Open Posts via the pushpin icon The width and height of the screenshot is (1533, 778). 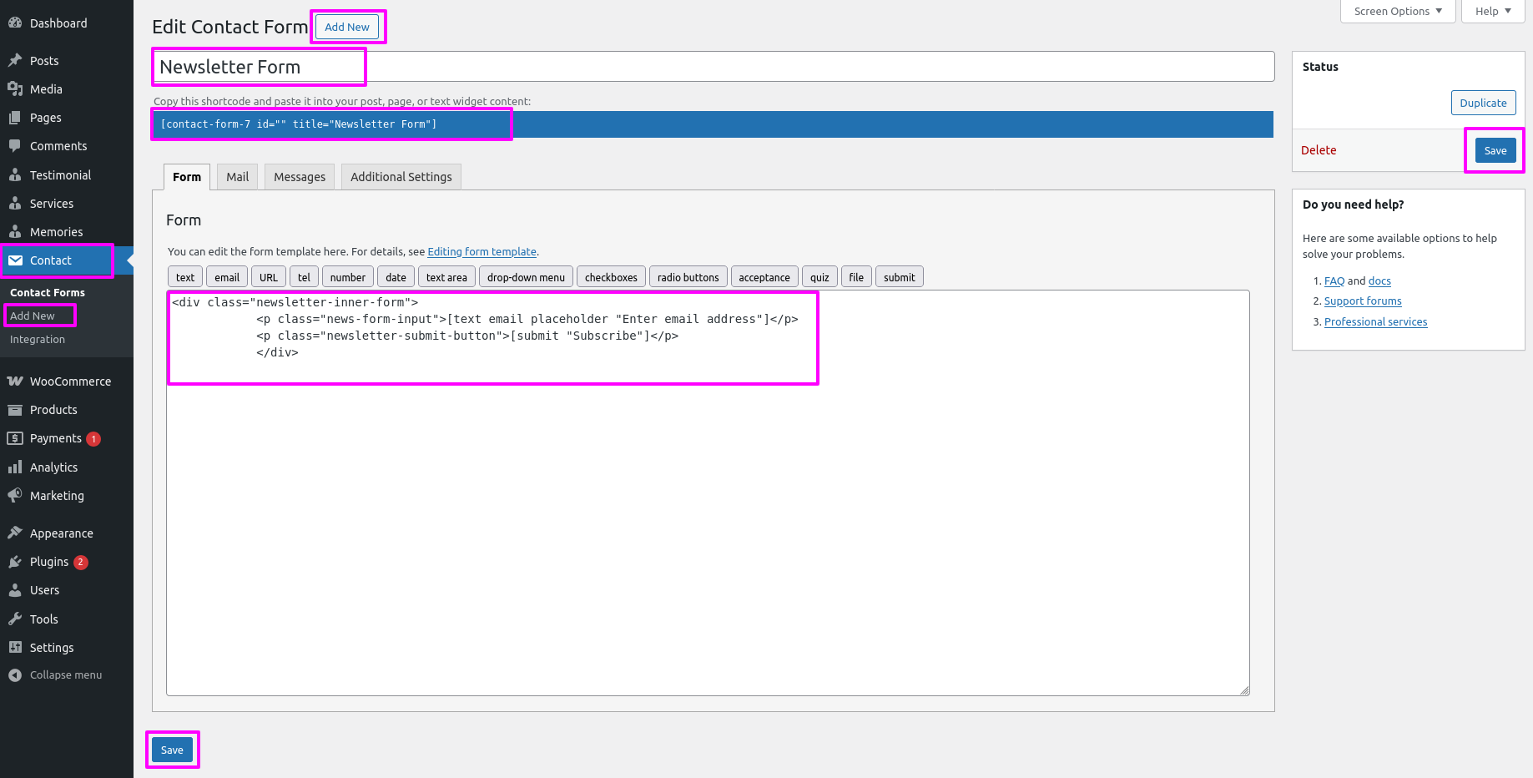[x=15, y=61]
